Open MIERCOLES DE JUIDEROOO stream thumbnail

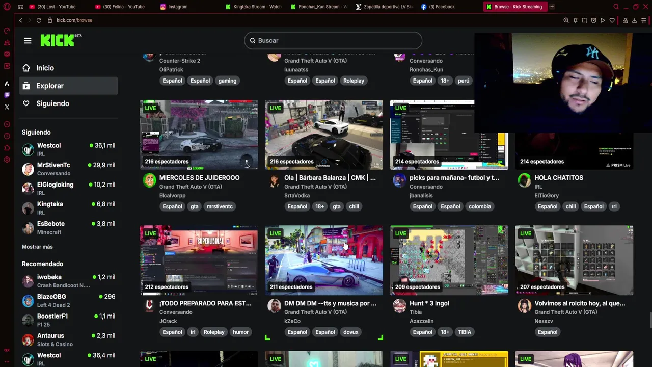pyautogui.click(x=199, y=135)
